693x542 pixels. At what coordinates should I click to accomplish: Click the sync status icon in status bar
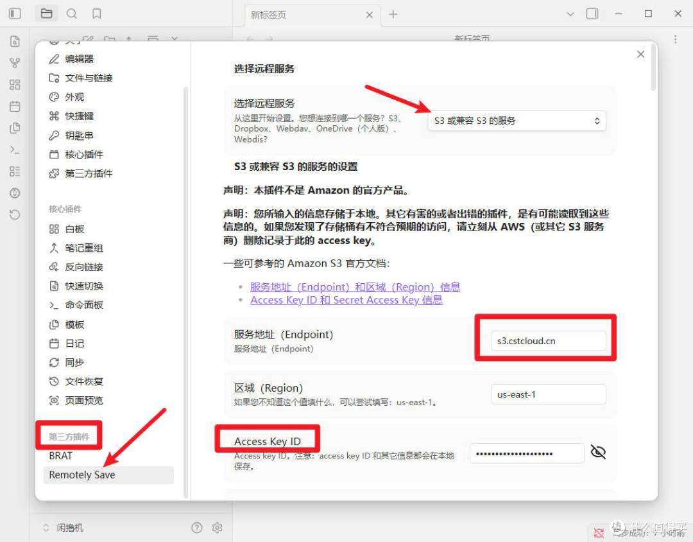coord(599,533)
